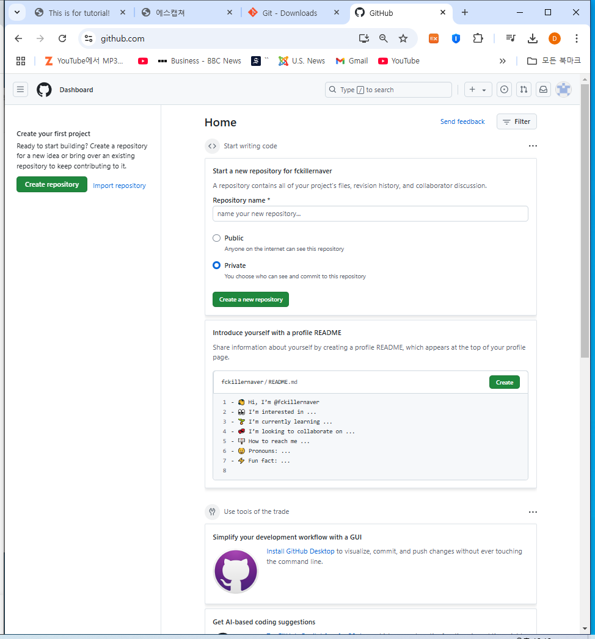Open the Install GitHub Desktop link

(301, 551)
